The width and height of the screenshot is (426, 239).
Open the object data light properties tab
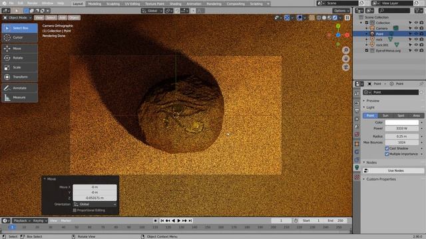(357, 167)
